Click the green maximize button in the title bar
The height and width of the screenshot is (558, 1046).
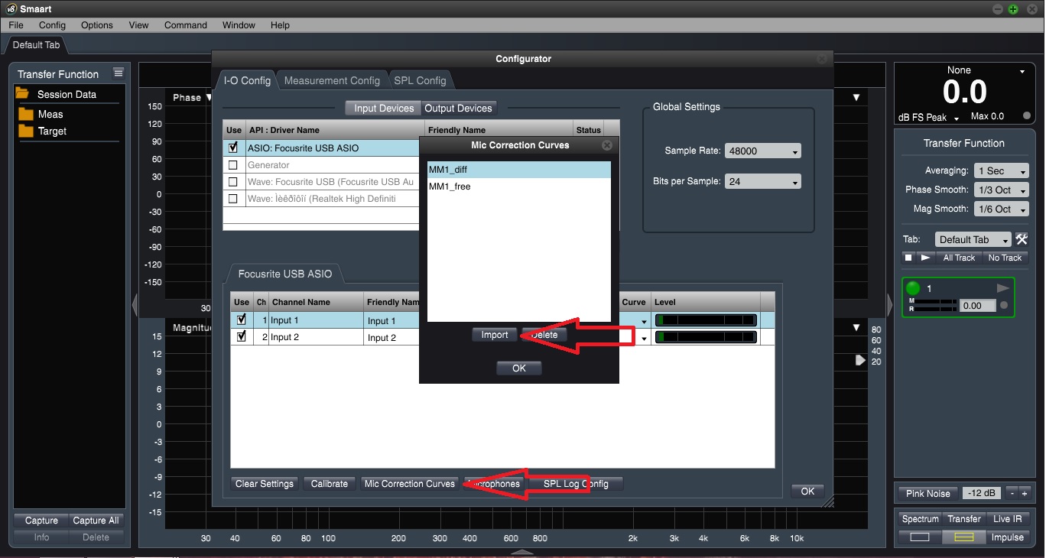[x=1013, y=8]
